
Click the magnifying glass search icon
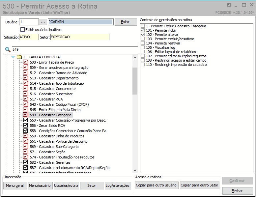(x=8, y=50)
